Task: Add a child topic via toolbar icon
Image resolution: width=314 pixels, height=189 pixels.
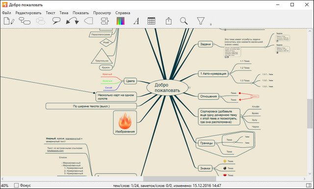Action: coord(25,21)
